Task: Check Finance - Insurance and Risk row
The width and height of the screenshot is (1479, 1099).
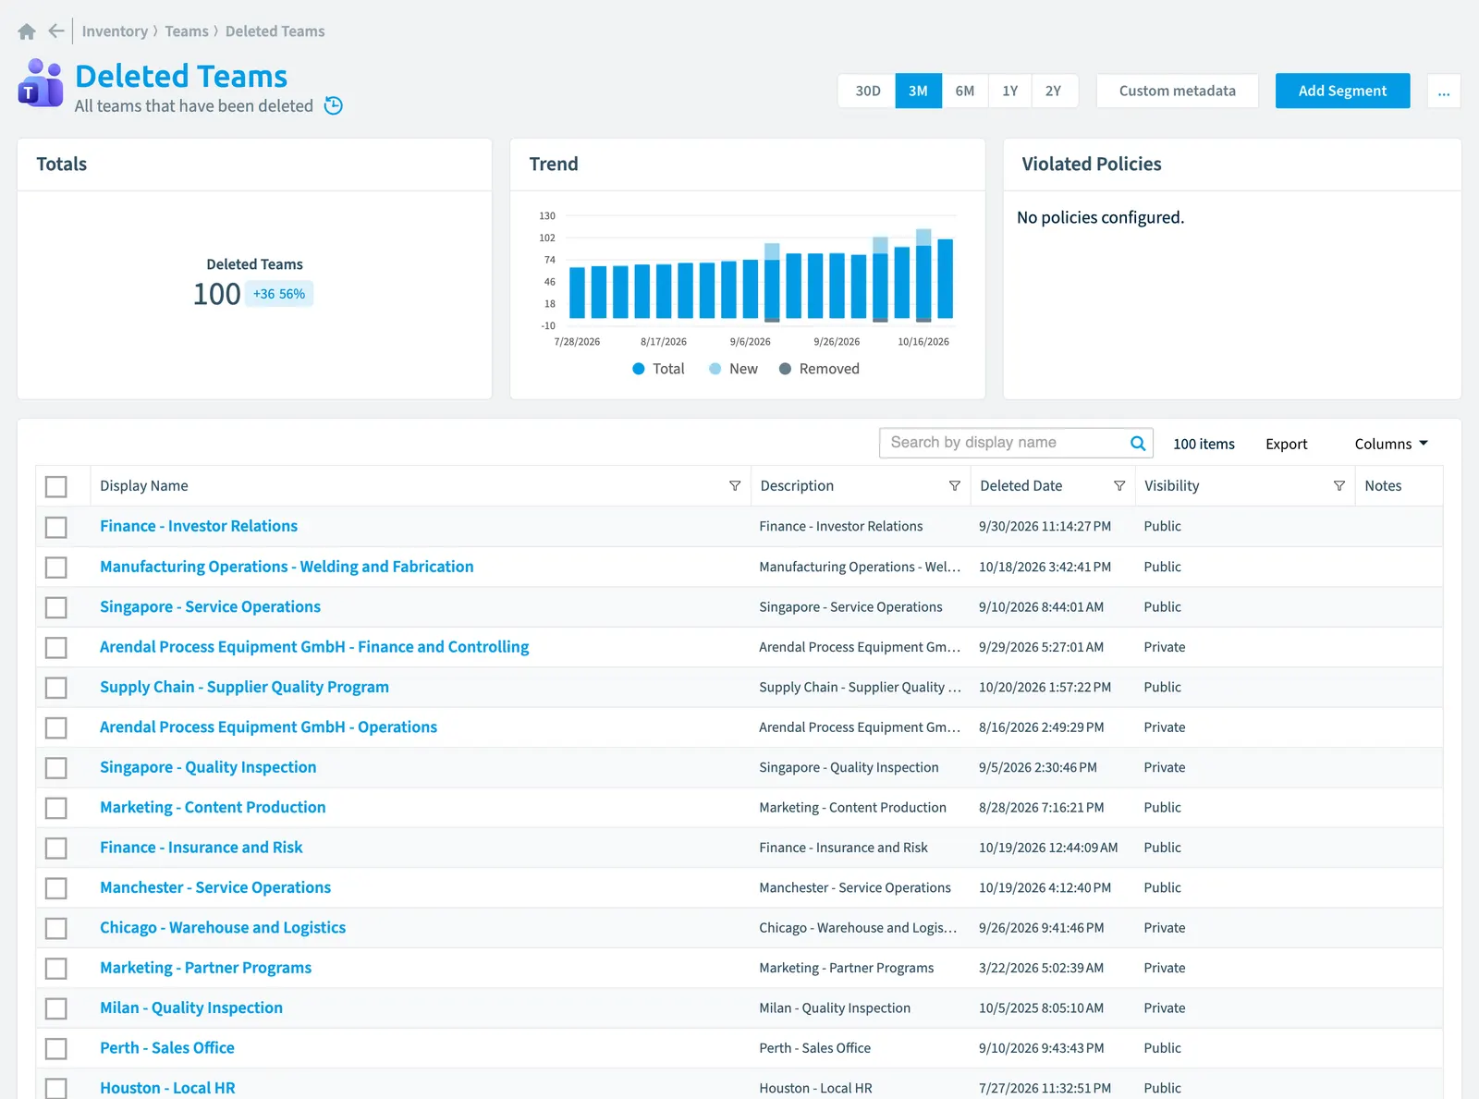Action: (x=56, y=849)
